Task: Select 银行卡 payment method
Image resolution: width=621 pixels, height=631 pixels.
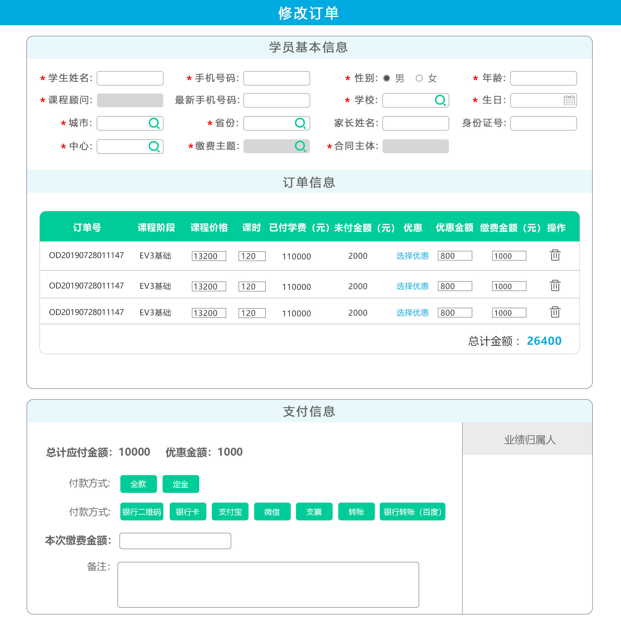Action: point(188,512)
